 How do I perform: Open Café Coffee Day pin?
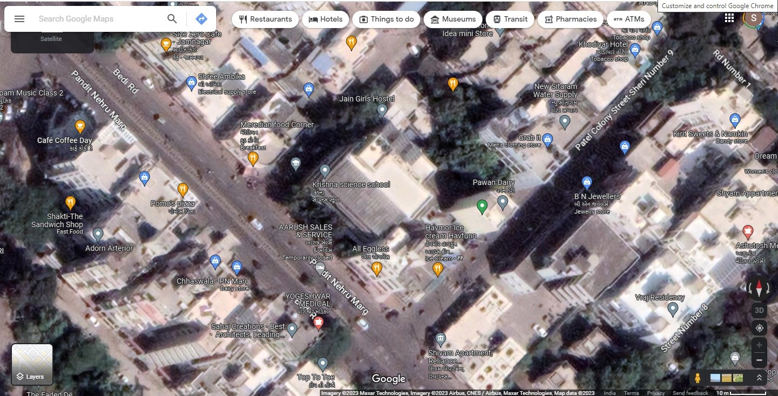click(x=80, y=127)
